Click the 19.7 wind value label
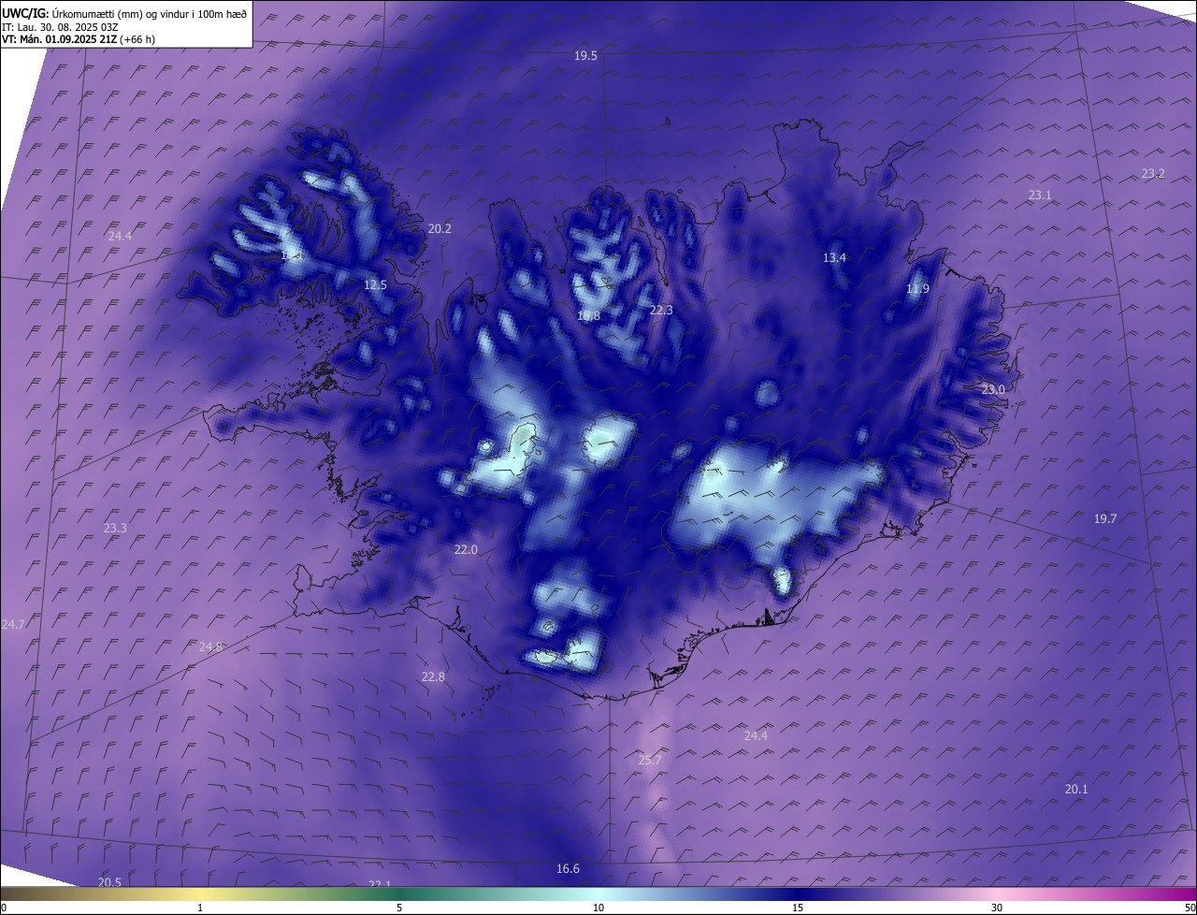Screen dimensions: 1197x915 pyautogui.click(x=1105, y=518)
